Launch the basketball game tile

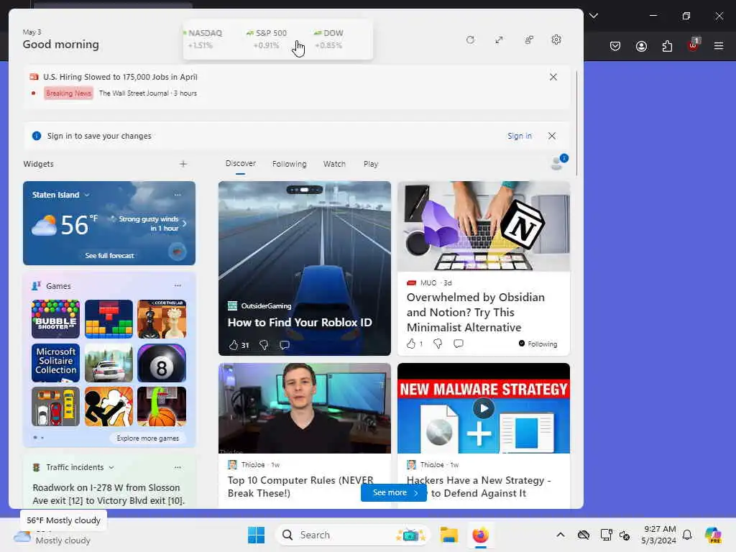162,407
